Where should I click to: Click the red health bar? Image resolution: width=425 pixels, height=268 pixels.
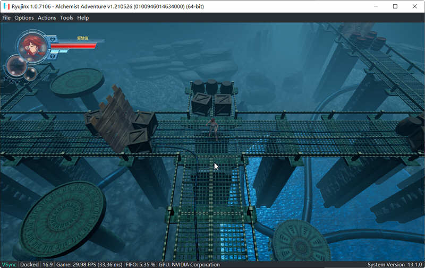(x=73, y=46)
